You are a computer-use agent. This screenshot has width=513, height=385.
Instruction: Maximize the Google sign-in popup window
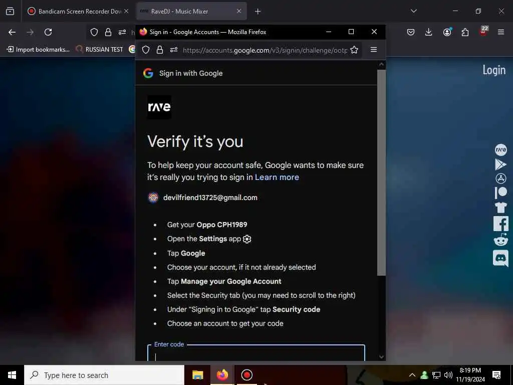tap(351, 32)
